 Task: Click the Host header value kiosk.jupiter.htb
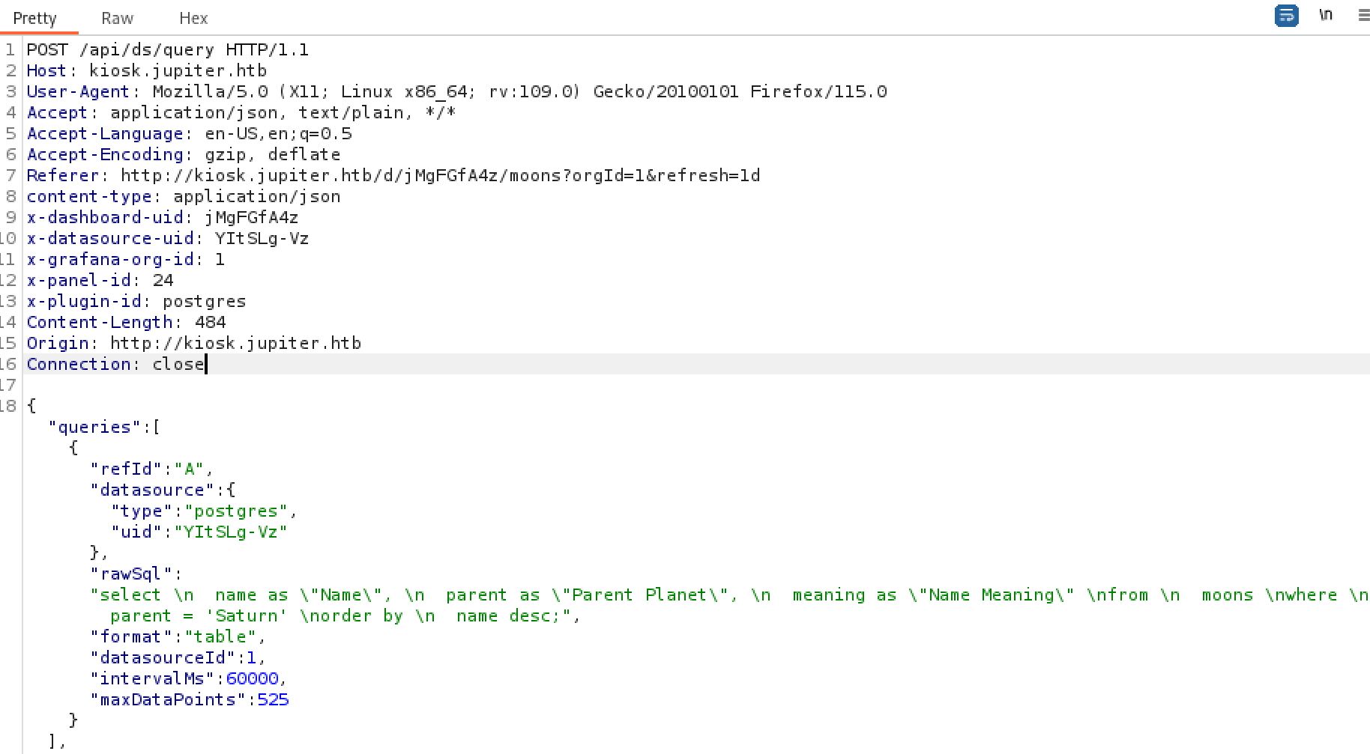[178, 71]
